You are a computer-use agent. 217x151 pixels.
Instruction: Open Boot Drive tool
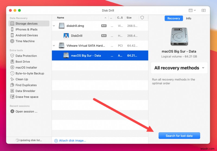click(x=23, y=62)
